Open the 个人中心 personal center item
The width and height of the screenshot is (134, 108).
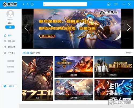coord(9,53)
